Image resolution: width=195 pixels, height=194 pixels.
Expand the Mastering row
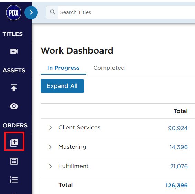(x=50, y=147)
